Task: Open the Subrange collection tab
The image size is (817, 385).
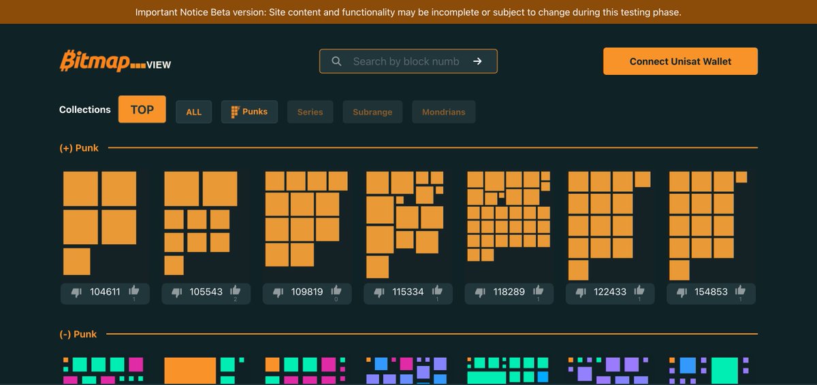Action: [x=372, y=112]
